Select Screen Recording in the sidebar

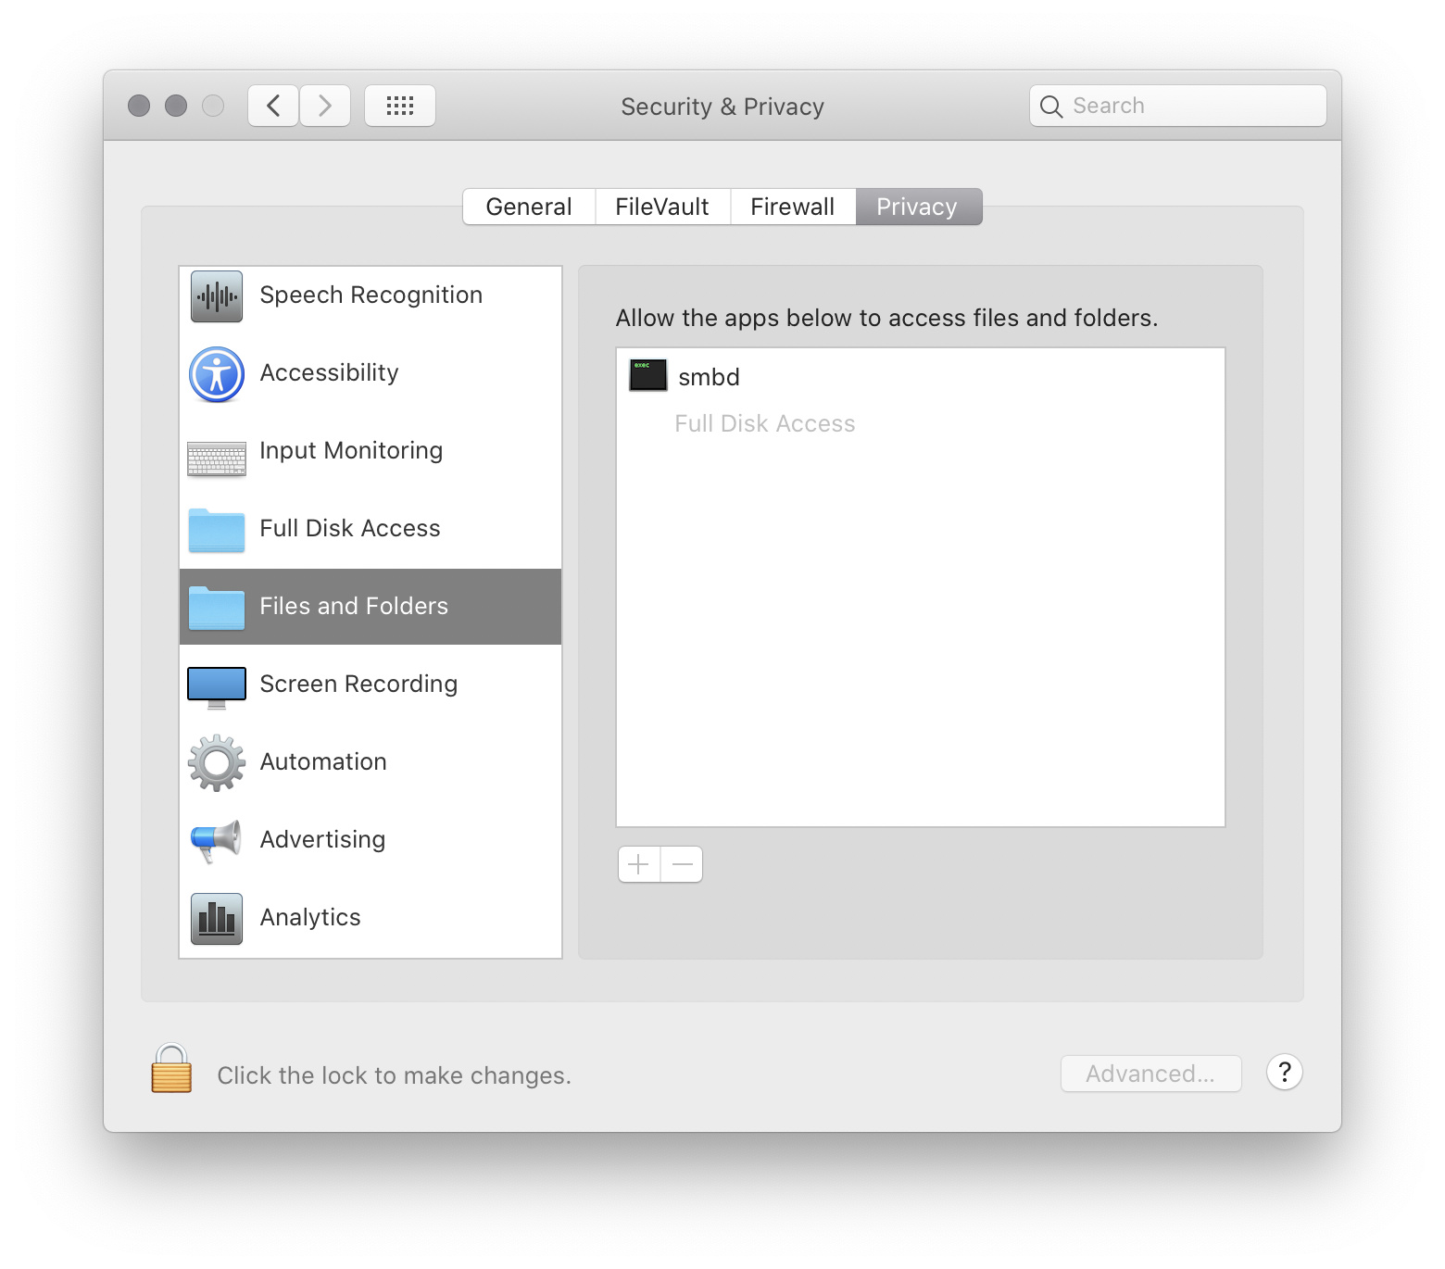371,685
